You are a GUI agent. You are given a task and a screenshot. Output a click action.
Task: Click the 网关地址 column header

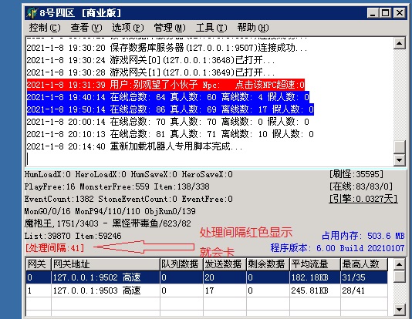[x=106, y=264]
